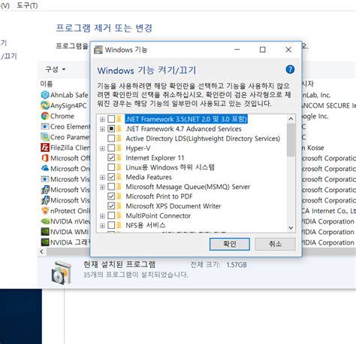Select the FileZilla Client program row
Image resolution: width=356 pixels, height=344 pixels.
[x=65, y=148]
